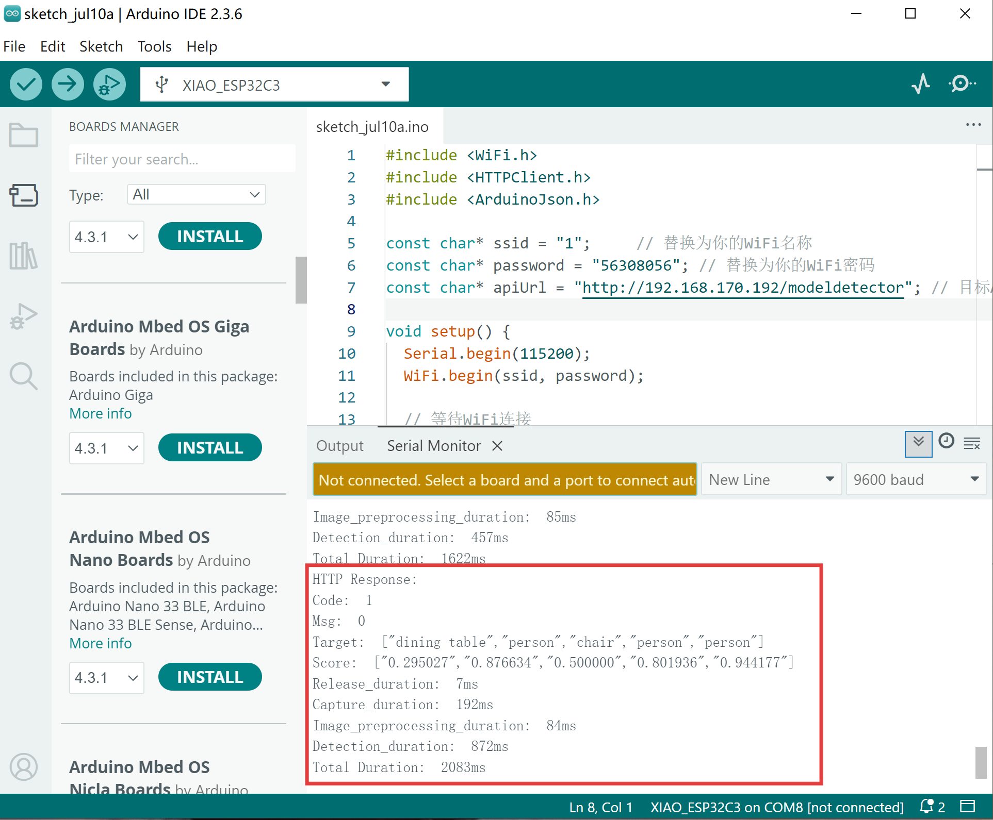Open the Tools menu
Image resolution: width=993 pixels, height=820 pixels.
point(154,46)
